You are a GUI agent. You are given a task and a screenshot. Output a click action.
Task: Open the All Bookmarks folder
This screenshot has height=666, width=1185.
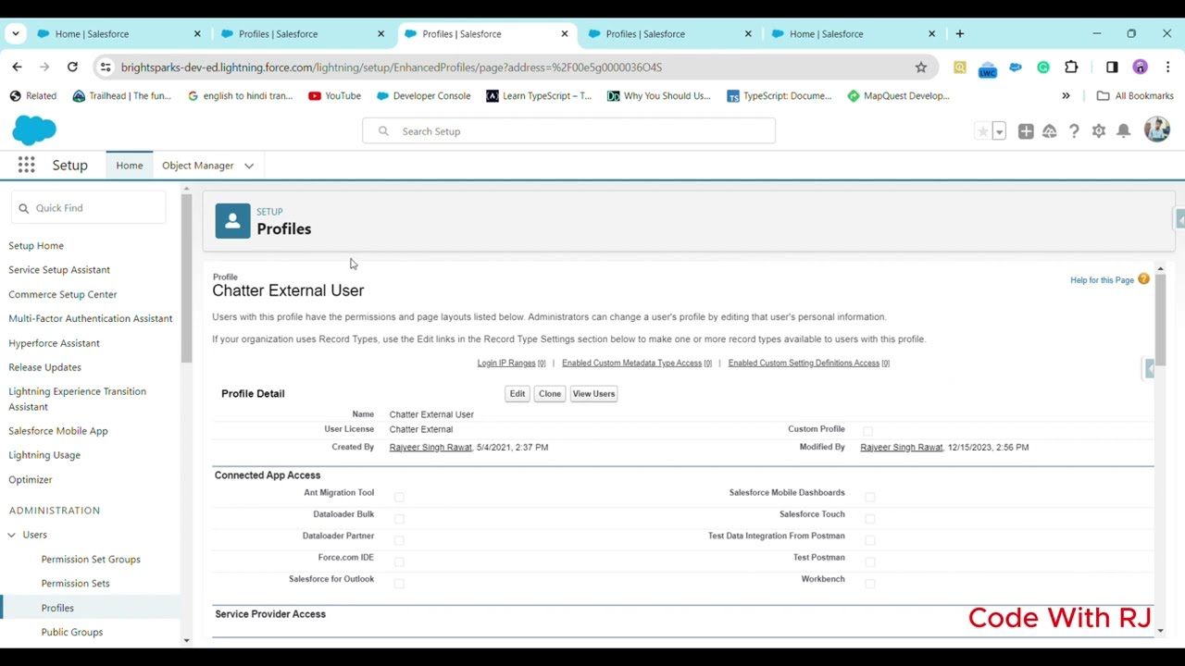pos(1135,95)
